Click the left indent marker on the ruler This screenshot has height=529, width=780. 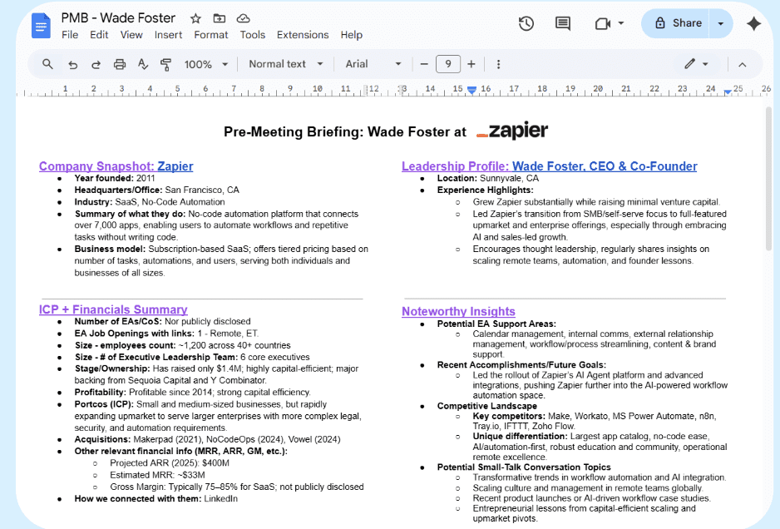pos(471,91)
